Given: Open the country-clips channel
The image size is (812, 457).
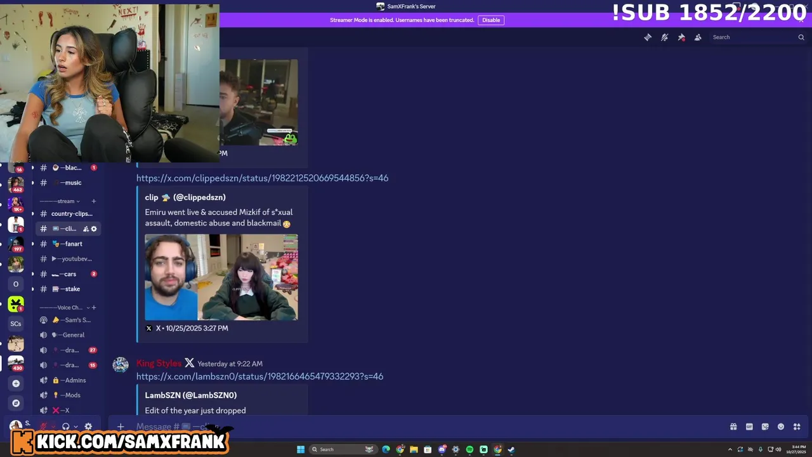Looking at the screenshot, I should 69,214.
